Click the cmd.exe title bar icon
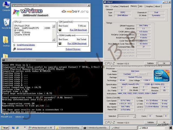173x130 pixels. click(x=4, y=60)
